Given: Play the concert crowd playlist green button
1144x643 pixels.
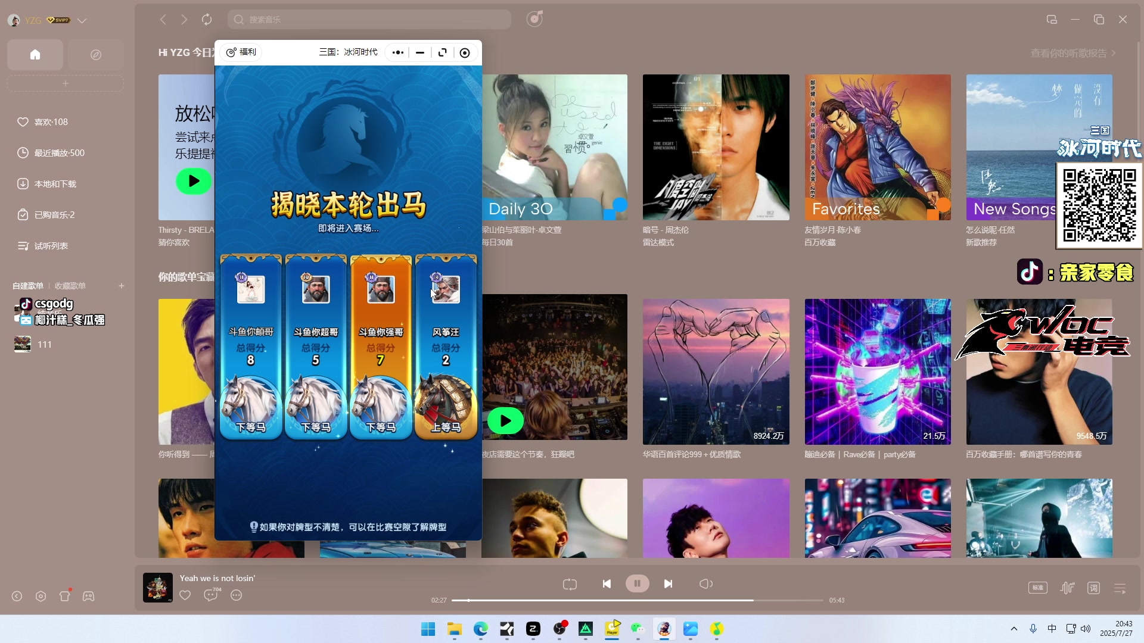Looking at the screenshot, I should [505, 421].
